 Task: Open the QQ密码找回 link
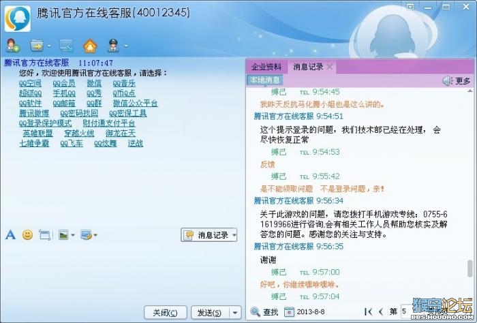click(x=79, y=113)
